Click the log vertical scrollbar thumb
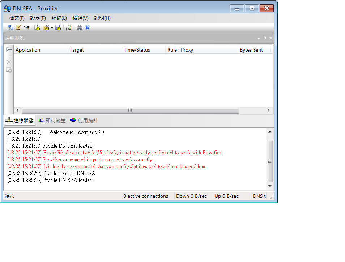The height and width of the screenshot is (262, 345). tap(270, 161)
